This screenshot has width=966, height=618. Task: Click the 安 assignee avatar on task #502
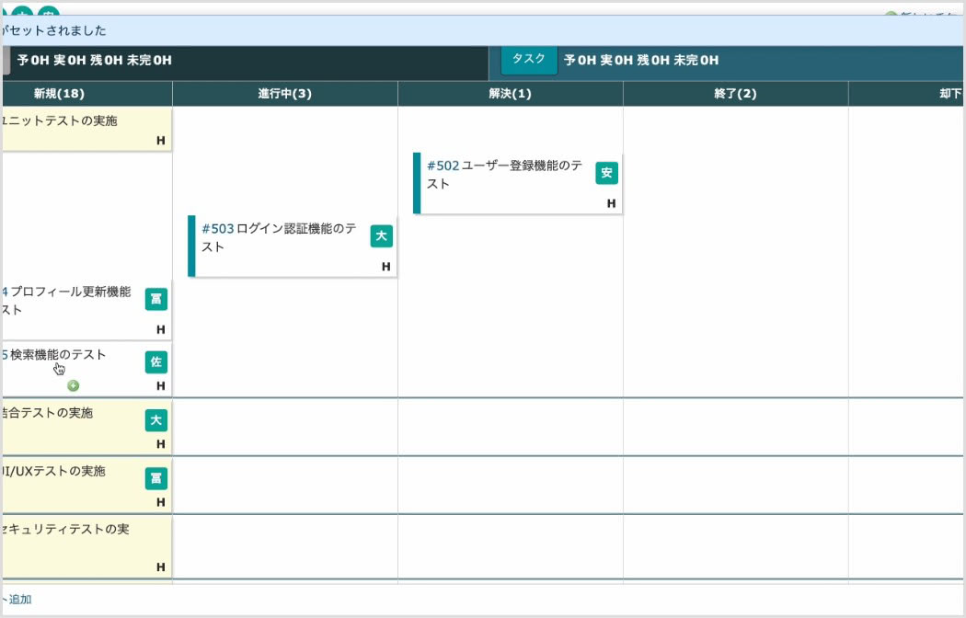pyautogui.click(x=607, y=173)
